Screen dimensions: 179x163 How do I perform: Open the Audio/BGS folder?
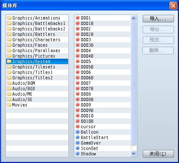click(x=37, y=88)
